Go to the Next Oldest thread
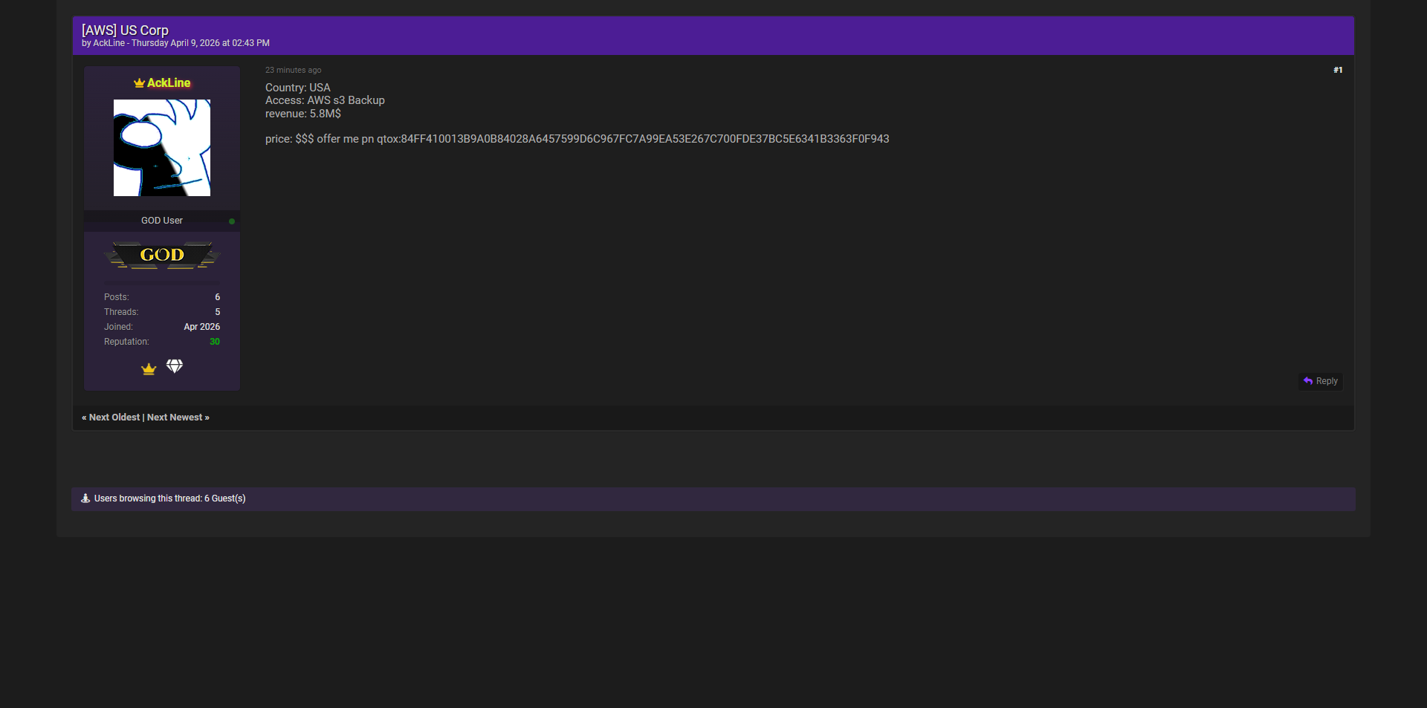This screenshot has height=708, width=1427. coord(114,418)
